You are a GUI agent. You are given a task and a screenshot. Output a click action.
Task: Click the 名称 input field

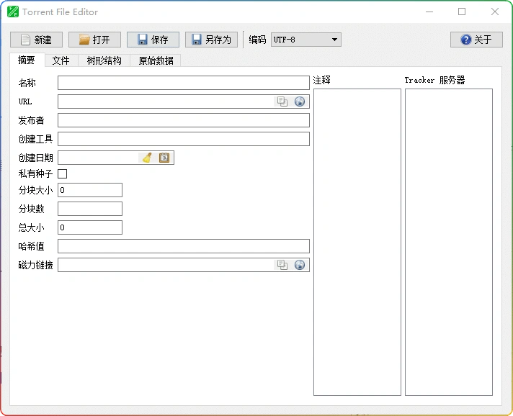184,83
